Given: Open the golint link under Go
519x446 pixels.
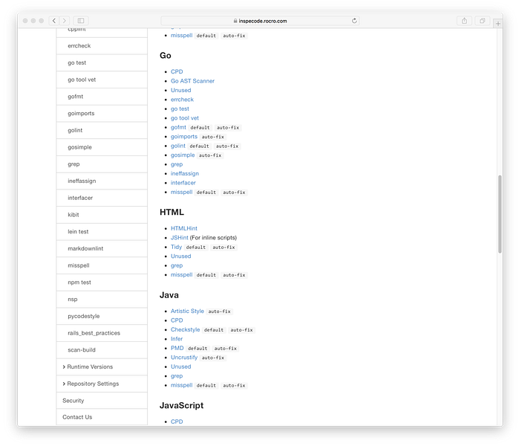Looking at the screenshot, I should tap(178, 146).
